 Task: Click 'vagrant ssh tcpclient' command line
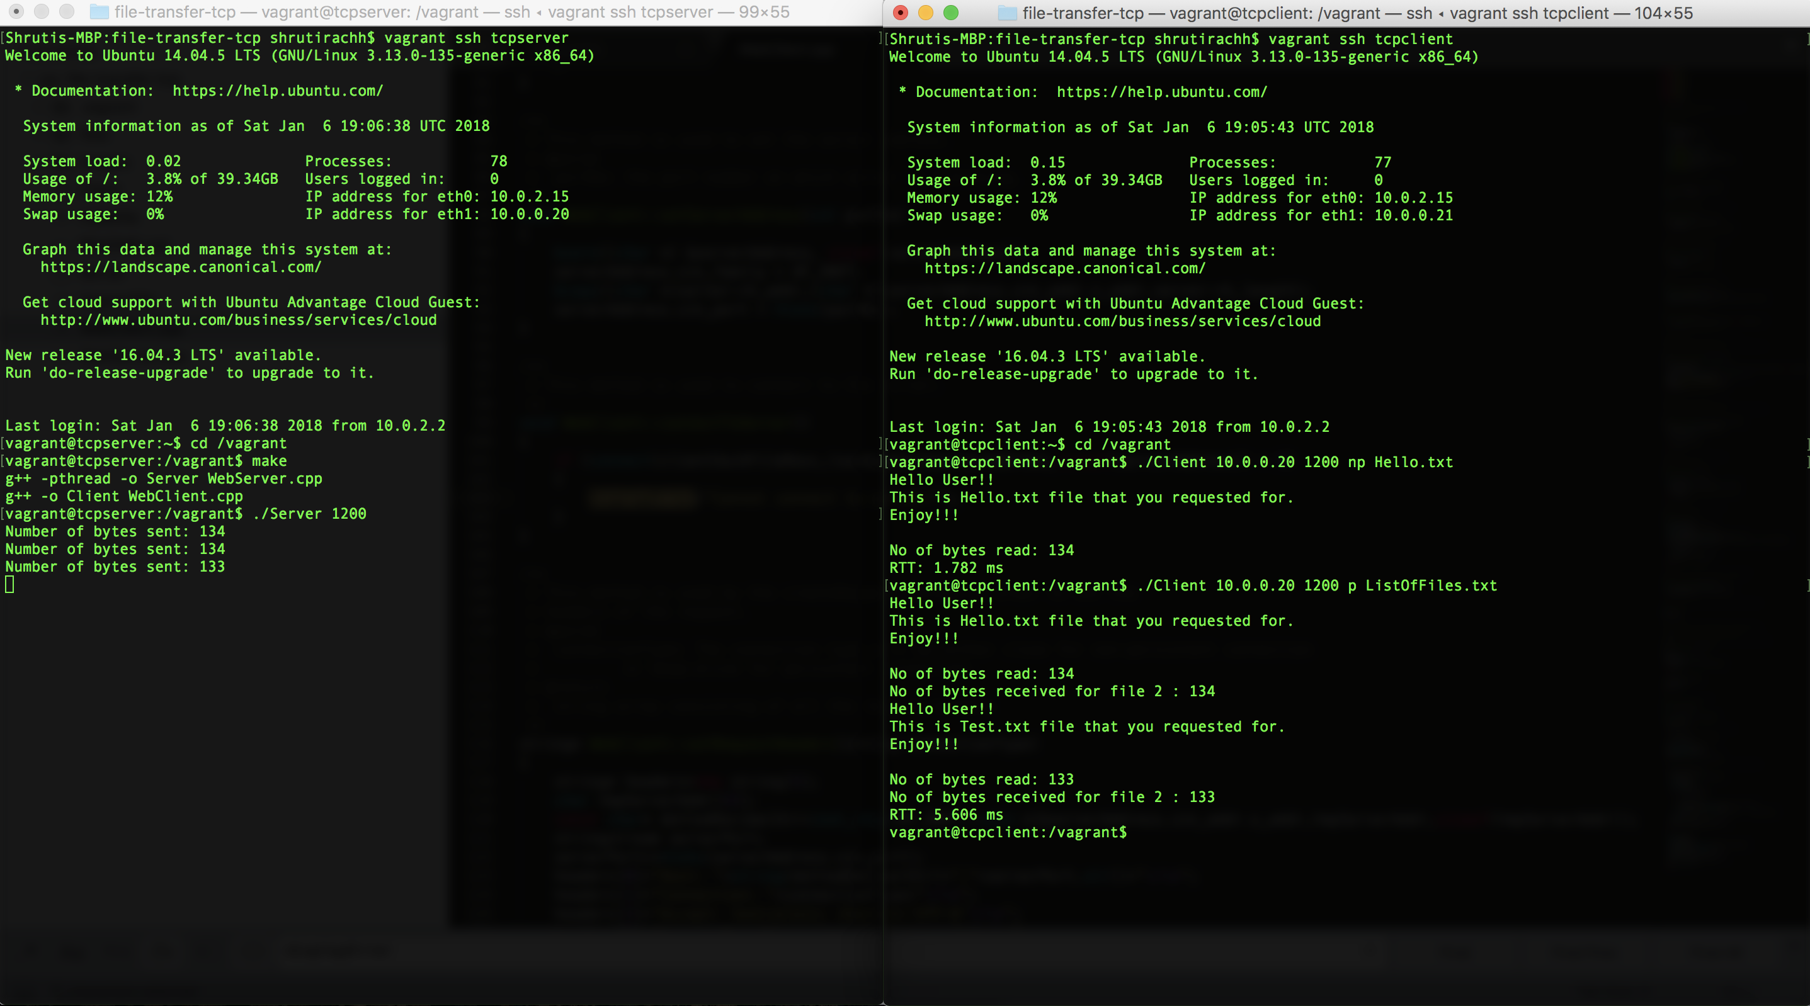click(x=1171, y=39)
